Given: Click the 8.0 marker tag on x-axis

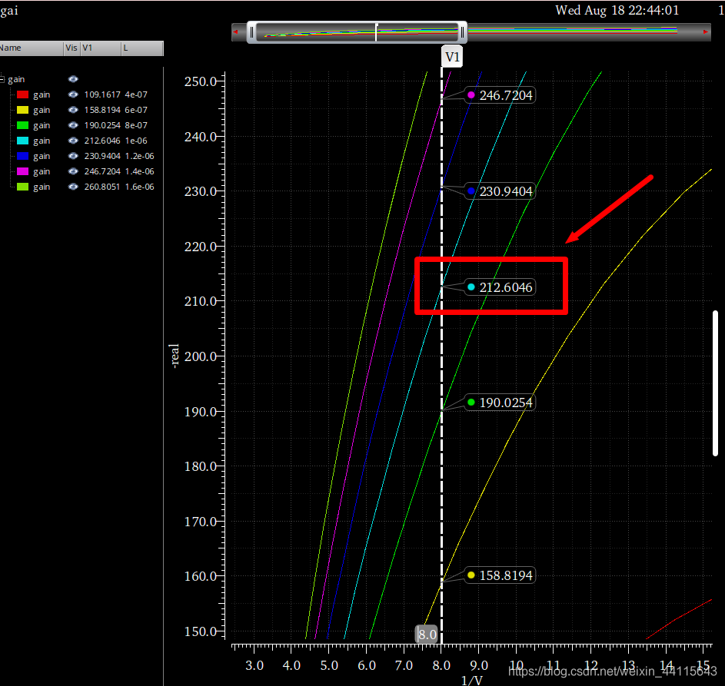Looking at the screenshot, I should (427, 635).
